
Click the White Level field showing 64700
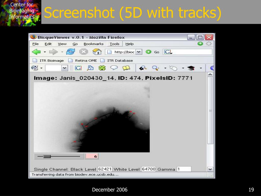[148, 169]
